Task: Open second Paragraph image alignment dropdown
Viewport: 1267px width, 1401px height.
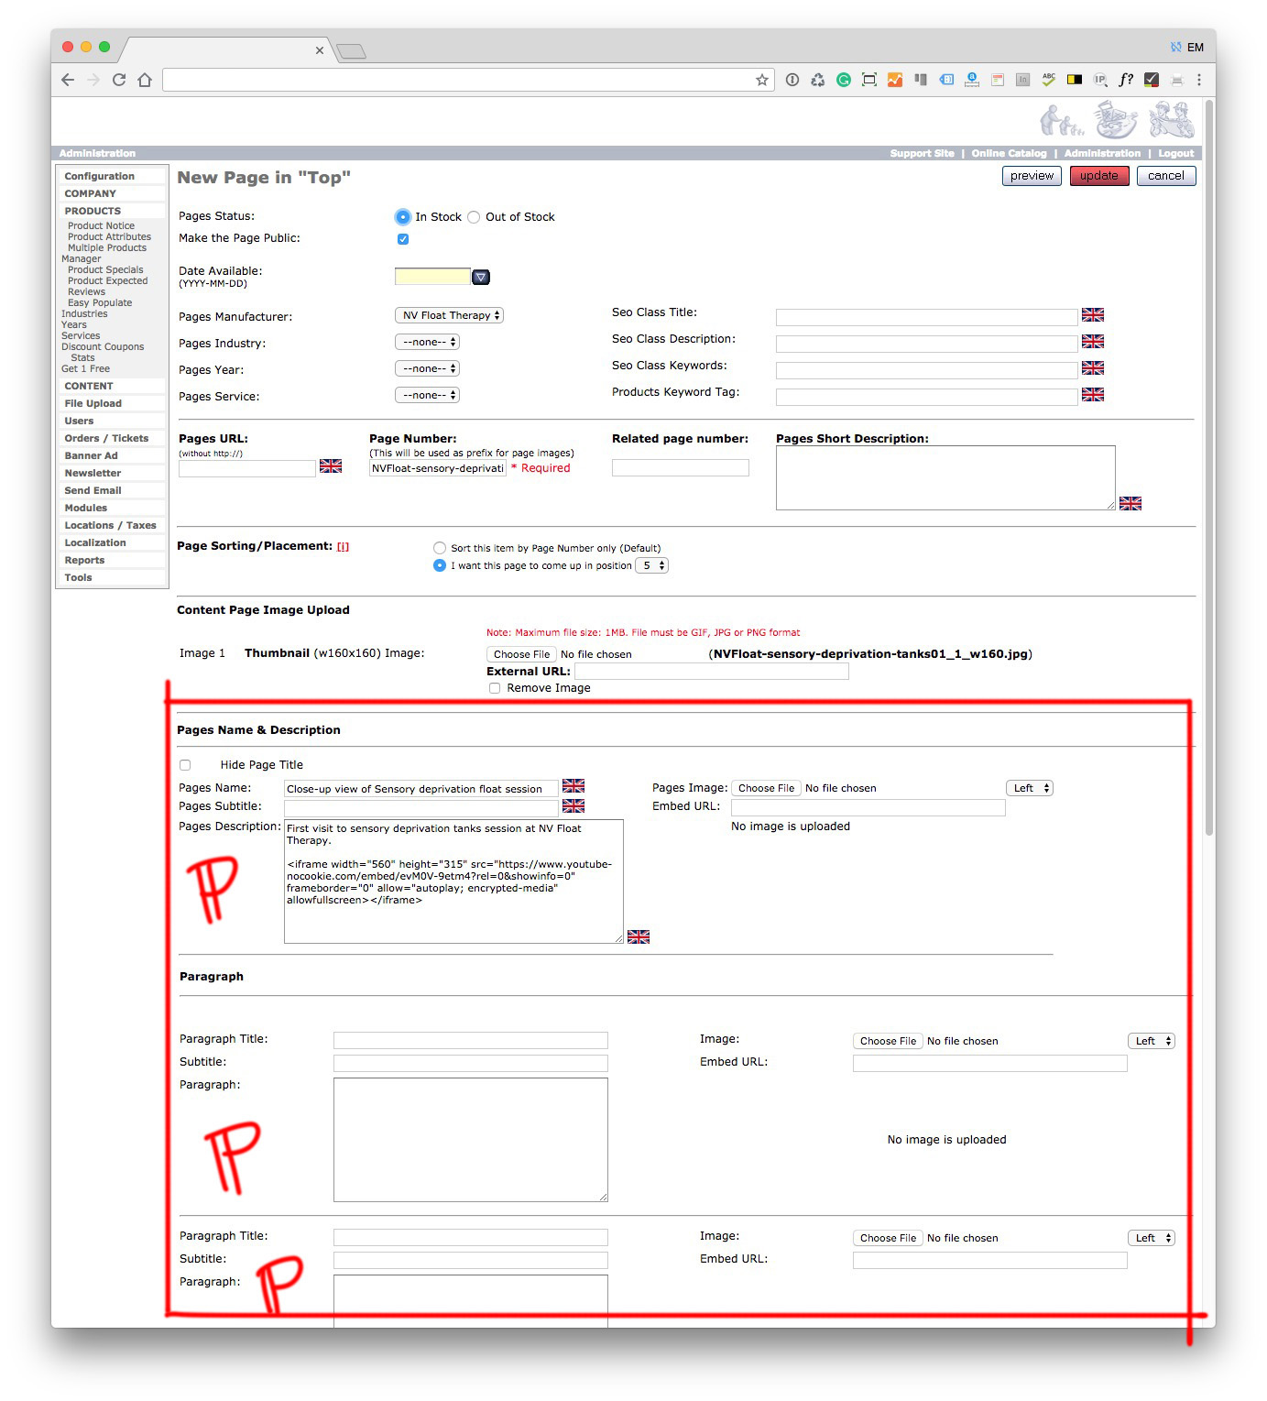Action: 1152,1238
